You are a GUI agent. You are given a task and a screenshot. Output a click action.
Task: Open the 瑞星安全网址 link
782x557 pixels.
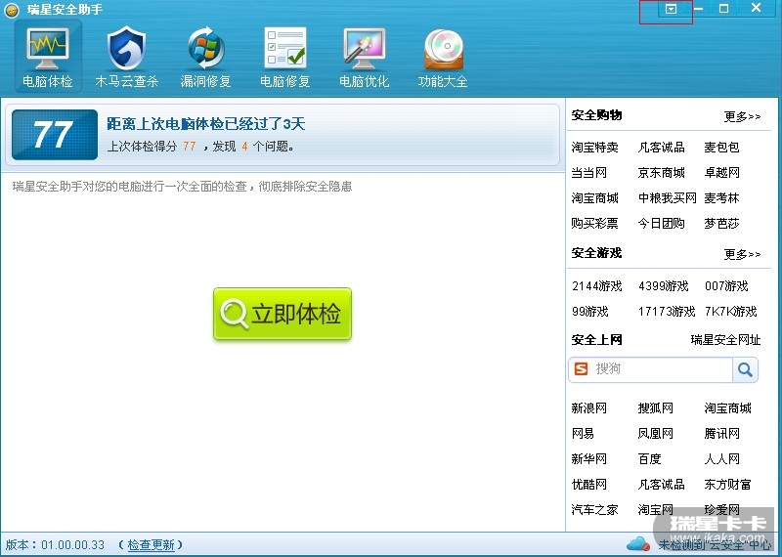[725, 340]
